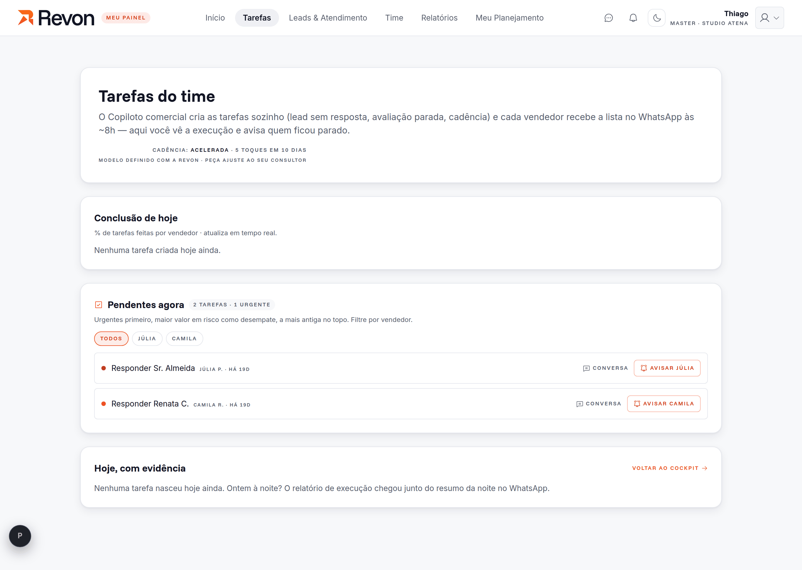Open Conversa for Sr. Almeida task
The image size is (802, 570).
[605, 368]
